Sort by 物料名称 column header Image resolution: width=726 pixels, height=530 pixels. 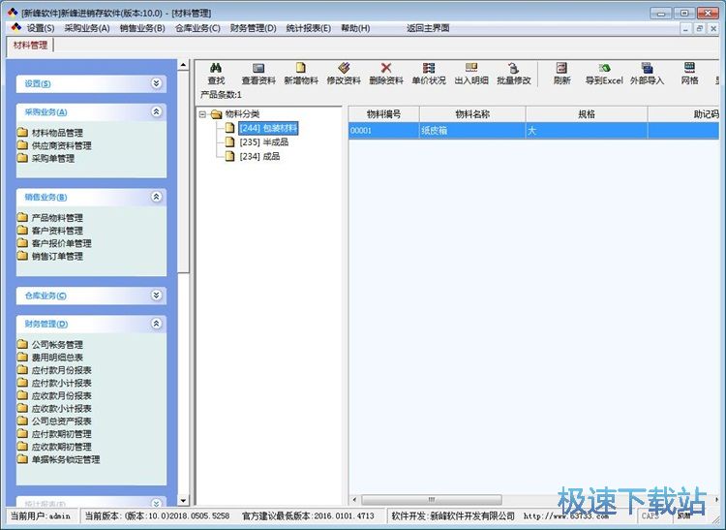(472, 114)
